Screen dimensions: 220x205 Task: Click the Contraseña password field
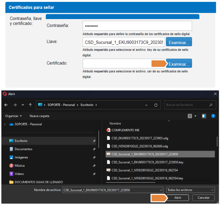tap(137, 26)
